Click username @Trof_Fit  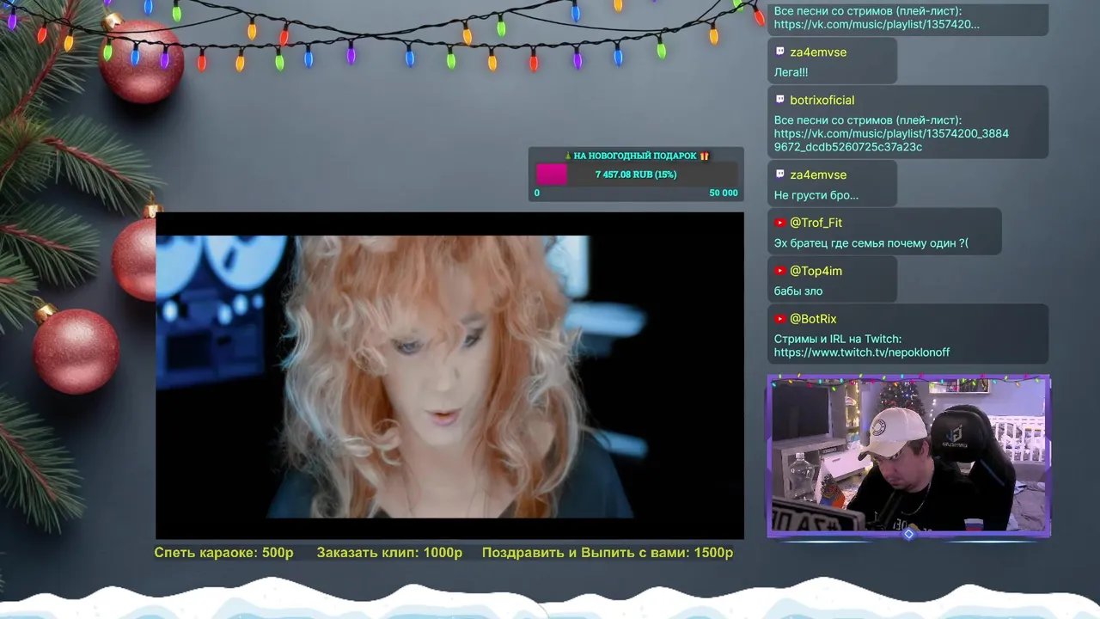[816, 223]
